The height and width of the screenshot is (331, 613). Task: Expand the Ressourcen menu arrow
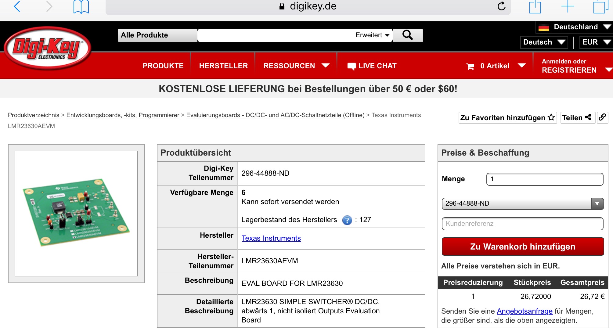(326, 66)
